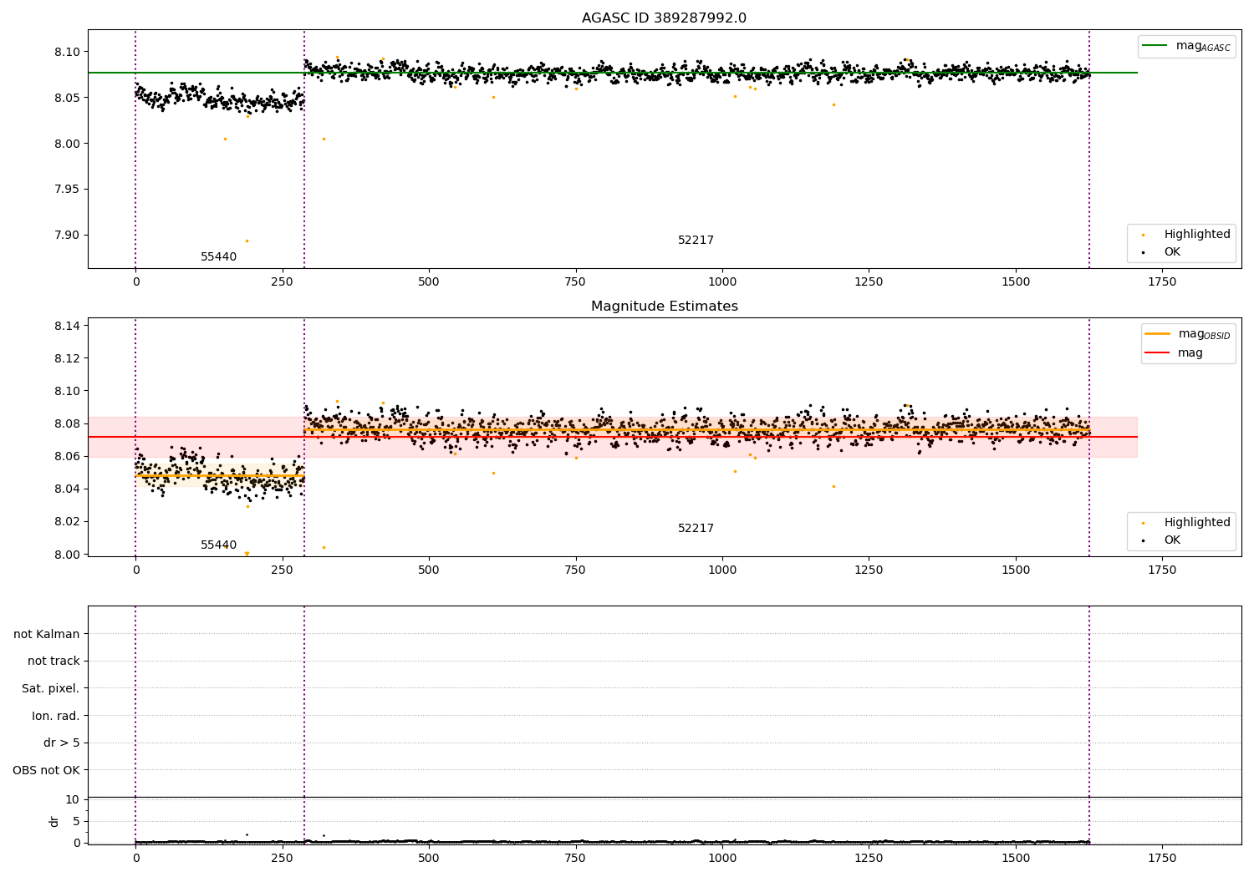
Task: Click the 'Sat. pixel.' row label
Action: 51,689
